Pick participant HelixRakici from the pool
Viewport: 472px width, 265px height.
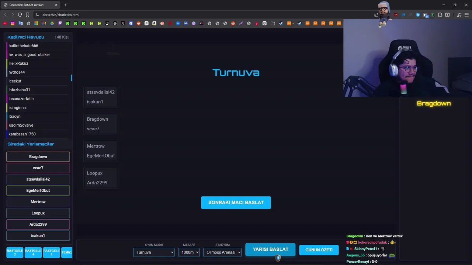[x=38, y=63]
